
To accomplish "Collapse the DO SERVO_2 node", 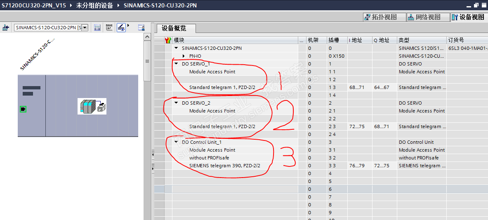I will pos(177,103).
